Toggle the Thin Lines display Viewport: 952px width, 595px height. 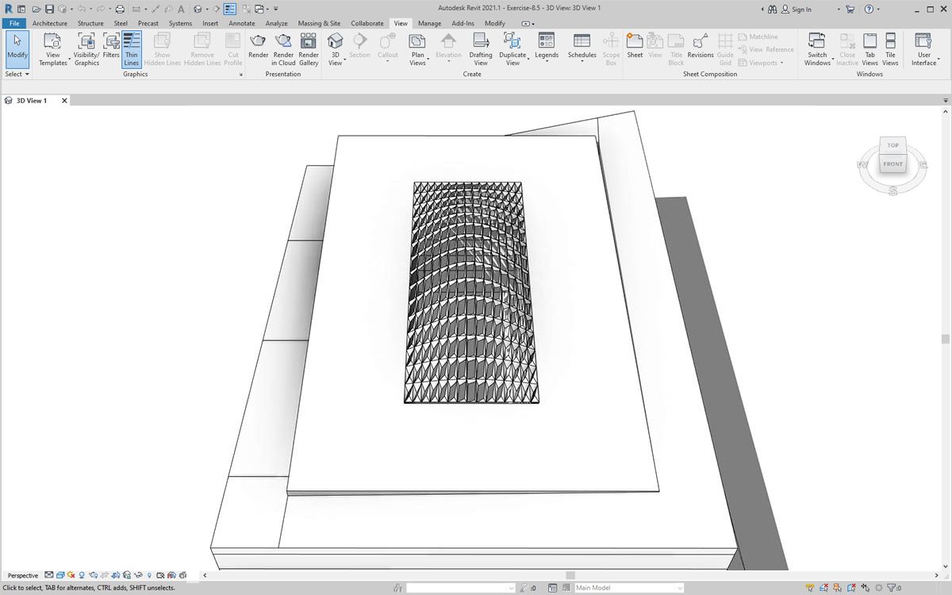pyautogui.click(x=132, y=49)
